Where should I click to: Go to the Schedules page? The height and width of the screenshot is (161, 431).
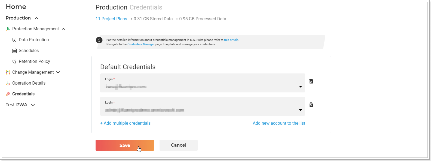click(29, 50)
